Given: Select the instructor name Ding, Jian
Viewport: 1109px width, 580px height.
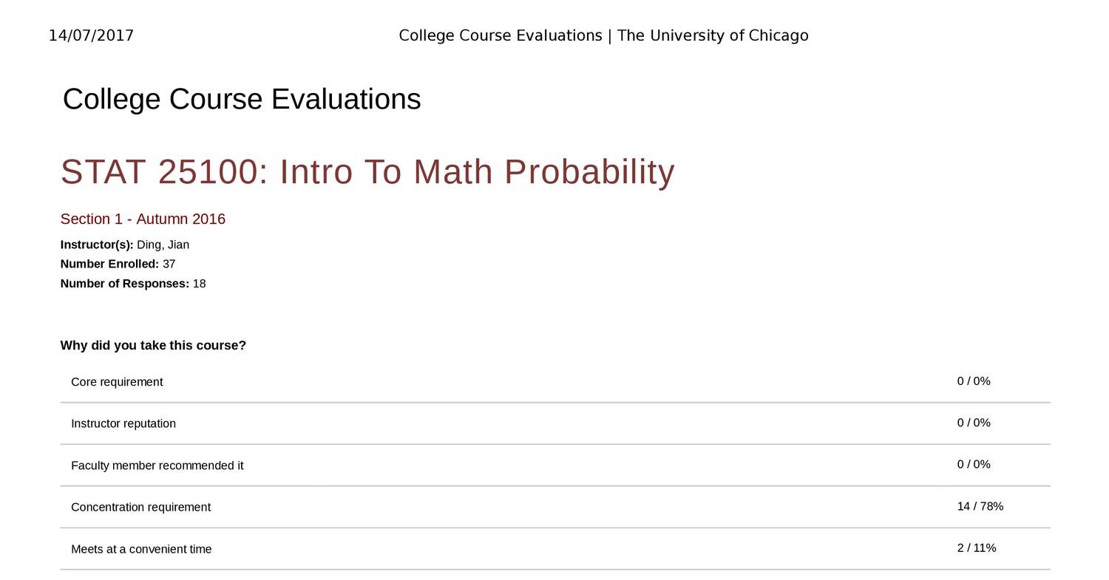Looking at the screenshot, I should click(163, 245).
